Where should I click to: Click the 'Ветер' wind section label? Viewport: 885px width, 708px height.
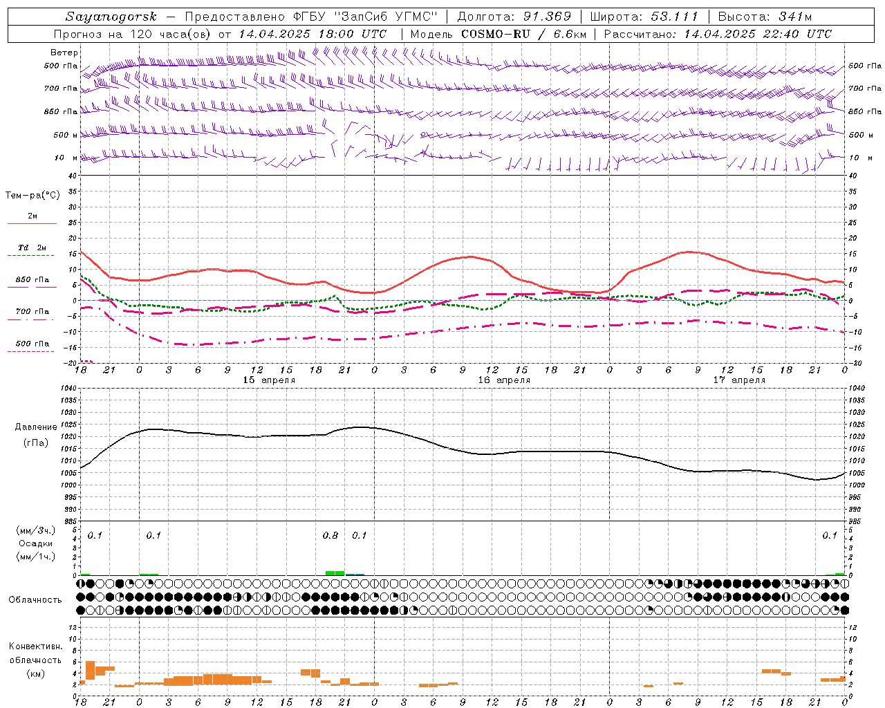point(64,53)
